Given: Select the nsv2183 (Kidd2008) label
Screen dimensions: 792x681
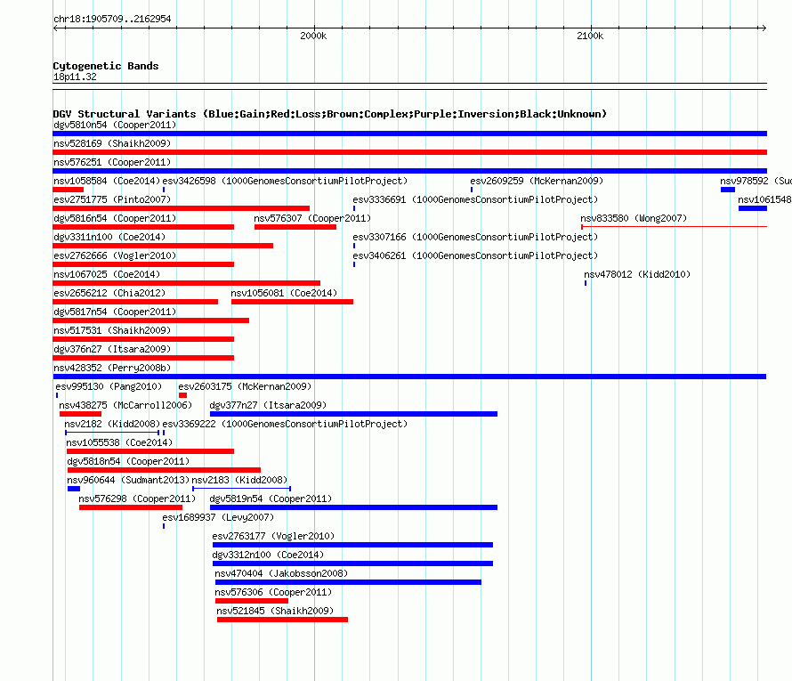Looking at the screenshot, I should pos(239,480).
